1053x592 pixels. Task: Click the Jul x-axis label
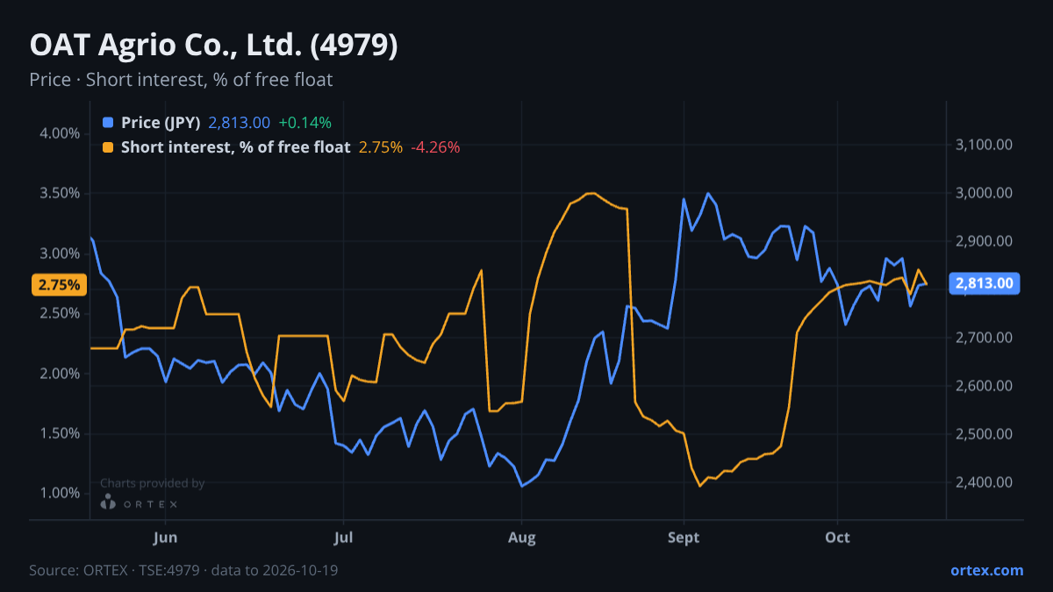[343, 538]
